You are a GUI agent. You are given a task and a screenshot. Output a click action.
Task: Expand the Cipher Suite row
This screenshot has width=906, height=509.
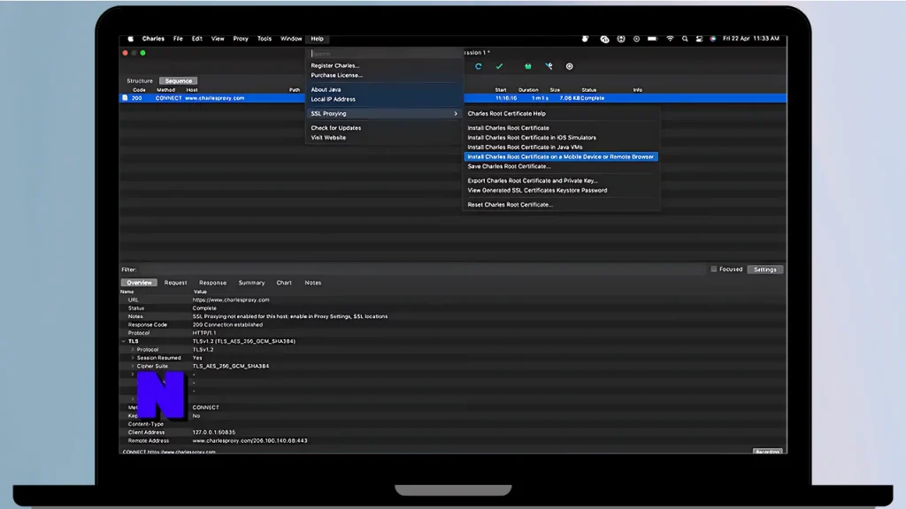coord(133,366)
